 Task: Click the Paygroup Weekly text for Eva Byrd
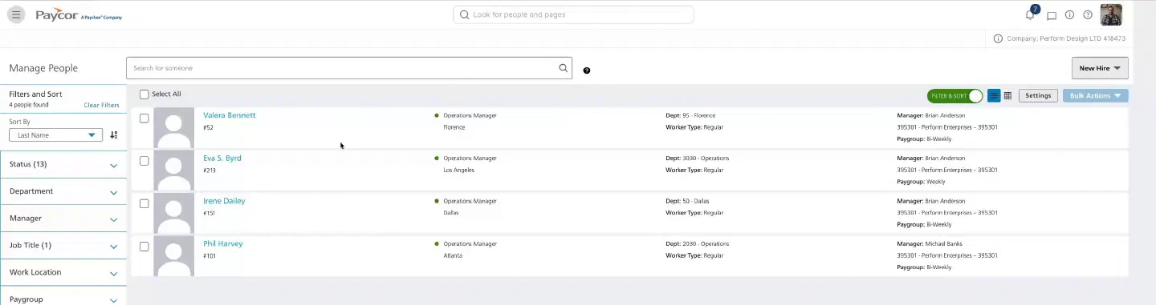[921, 182]
